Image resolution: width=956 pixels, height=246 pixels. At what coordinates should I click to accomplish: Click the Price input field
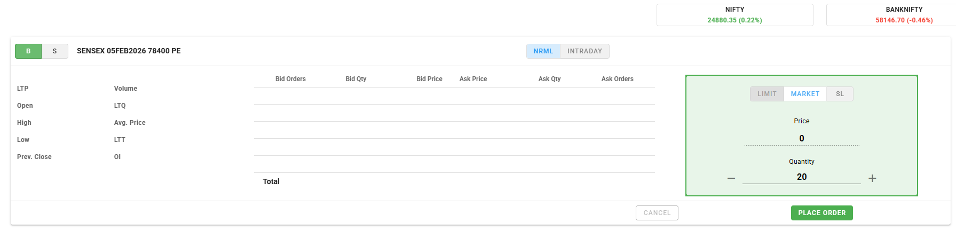pyautogui.click(x=801, y=139)
